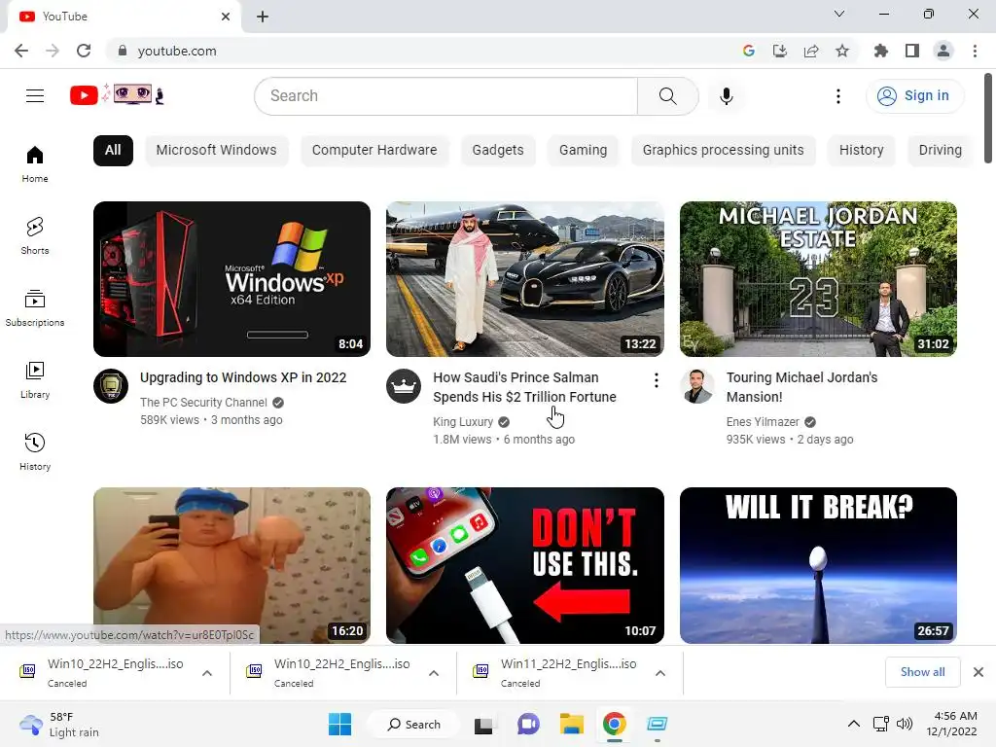Select the Driving chip
996x747 pixels.
(x=941, y=151)
